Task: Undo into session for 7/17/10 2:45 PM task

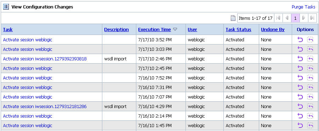Action: [x=310, y=69]
